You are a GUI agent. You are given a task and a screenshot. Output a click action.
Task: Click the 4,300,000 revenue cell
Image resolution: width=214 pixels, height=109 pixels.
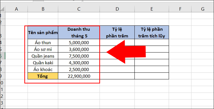click(79, 62)
